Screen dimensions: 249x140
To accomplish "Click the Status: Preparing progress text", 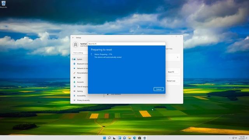I will click(x=103, y=54).
